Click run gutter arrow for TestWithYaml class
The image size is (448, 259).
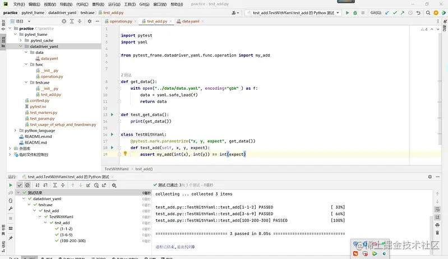coord(112,134)
